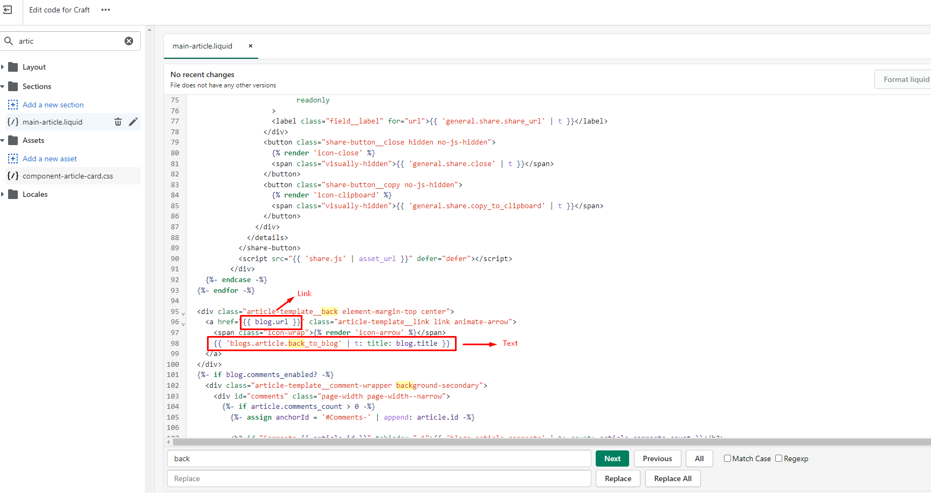
Task: Collapse the Sections folder
Action: click(x=3, y=86)
